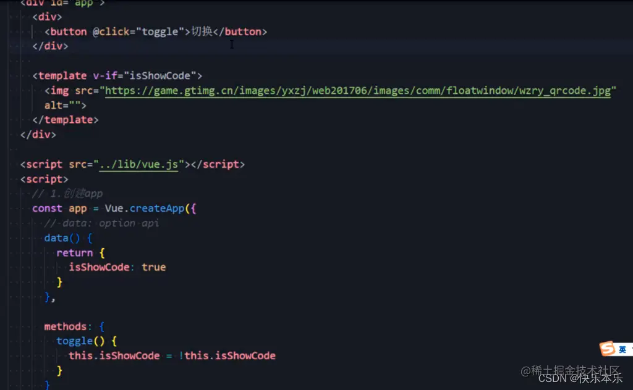Click the 'Vue' identifier before createApp

pos(114,209)
